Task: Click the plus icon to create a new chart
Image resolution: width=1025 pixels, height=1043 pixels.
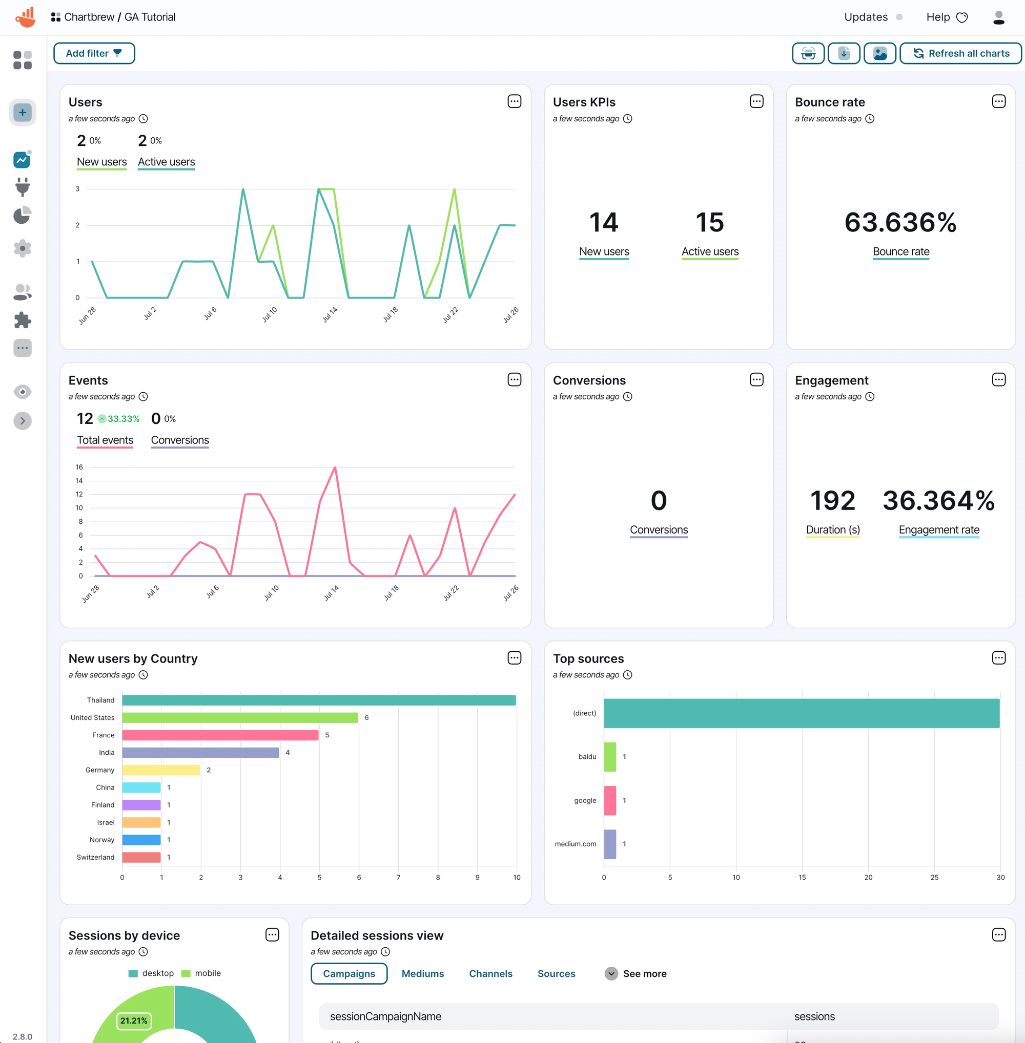Action: click(x=22, y=113)
